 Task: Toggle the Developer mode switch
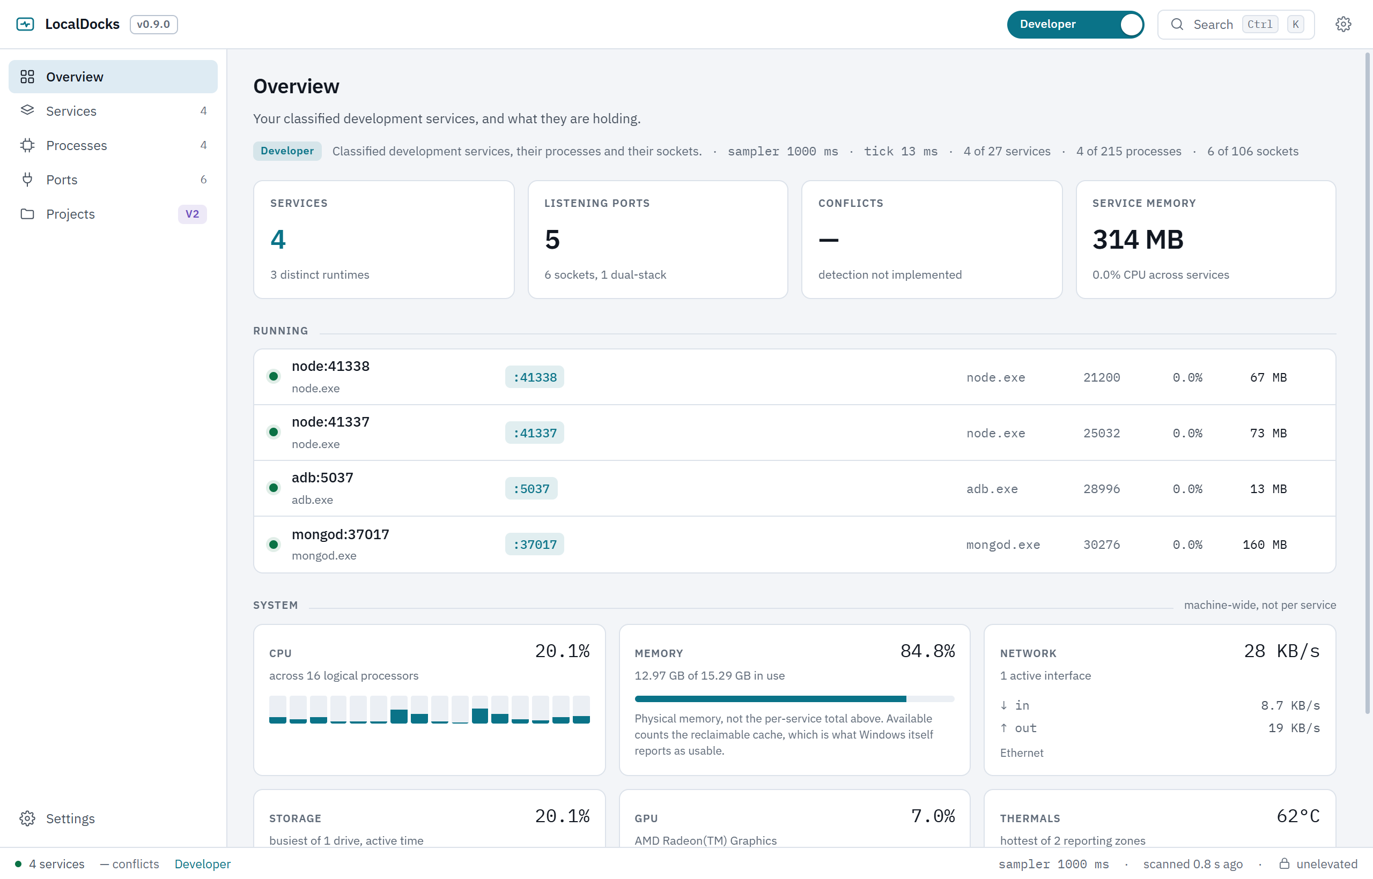1075,24
